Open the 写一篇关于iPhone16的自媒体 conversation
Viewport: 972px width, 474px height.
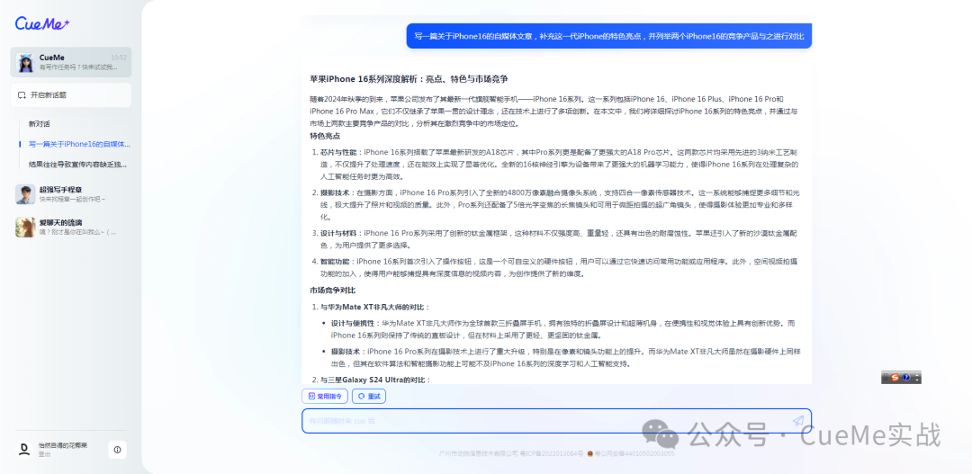(x=79, y=145)
